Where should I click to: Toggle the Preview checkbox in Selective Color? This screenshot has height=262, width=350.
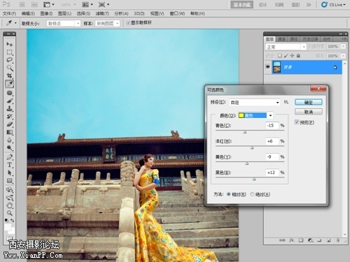[297, 122]
